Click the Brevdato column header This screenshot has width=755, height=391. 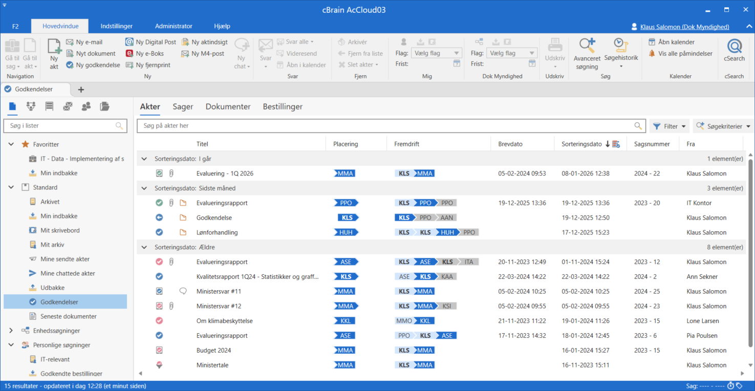pyautogui.click(x=510, y=144)
